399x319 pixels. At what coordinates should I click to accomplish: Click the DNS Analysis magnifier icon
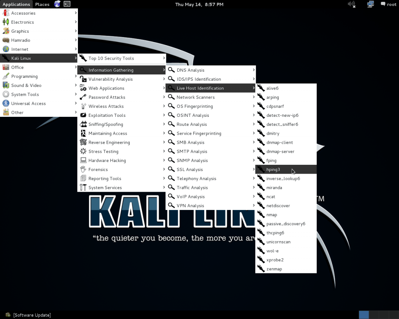point(171,70)
